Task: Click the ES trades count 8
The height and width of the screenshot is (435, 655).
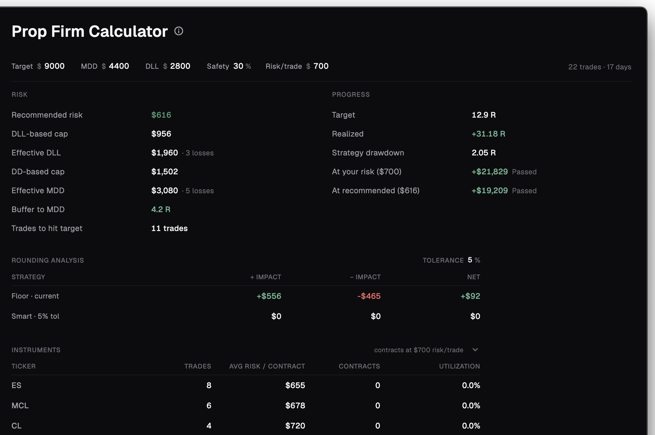Action: click(x=209, y=385)
